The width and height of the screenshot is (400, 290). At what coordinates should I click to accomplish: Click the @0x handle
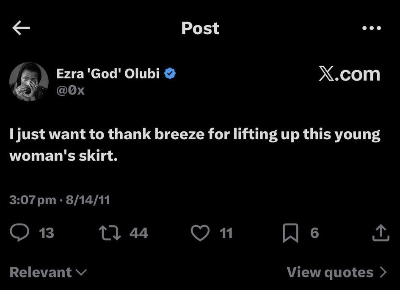click(x=70, y=90)
